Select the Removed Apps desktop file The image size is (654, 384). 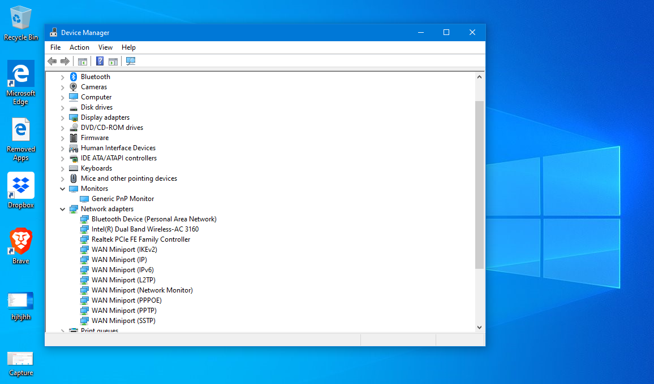click(20, 139)
